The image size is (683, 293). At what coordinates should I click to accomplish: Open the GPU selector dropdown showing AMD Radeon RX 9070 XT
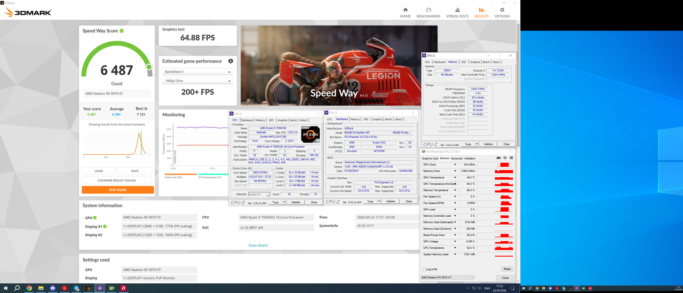tap(448, 278)
